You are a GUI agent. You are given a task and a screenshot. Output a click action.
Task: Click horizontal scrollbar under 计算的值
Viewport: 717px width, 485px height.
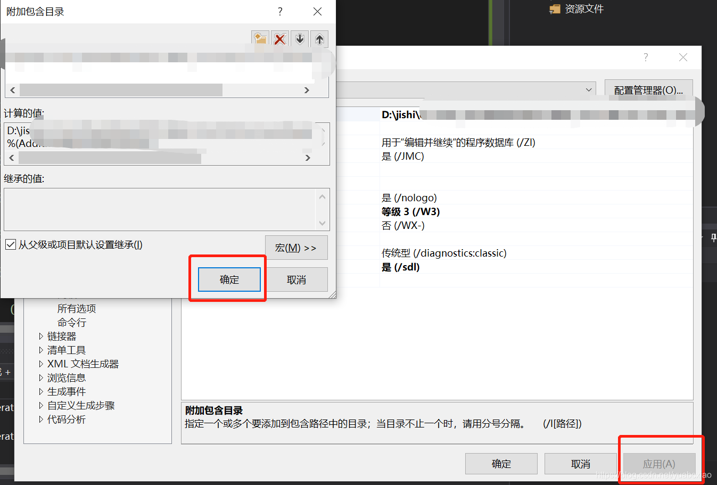(110, 158)
